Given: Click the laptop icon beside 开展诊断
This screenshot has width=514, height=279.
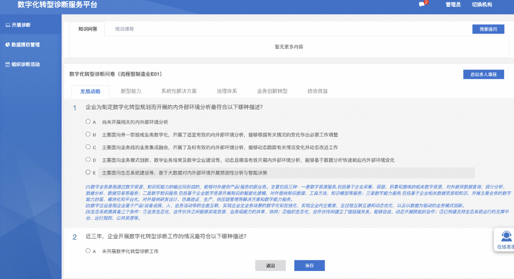Looking at the screenshot, I should [x=7, y=25].
